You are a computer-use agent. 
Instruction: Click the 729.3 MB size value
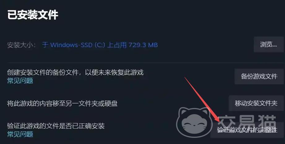143,45
